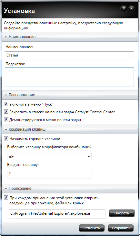Uncheck включить в меню "Пуск"
Image resolution: width=140 pixels, height=236 pixels.
click(x=6, y=104)
